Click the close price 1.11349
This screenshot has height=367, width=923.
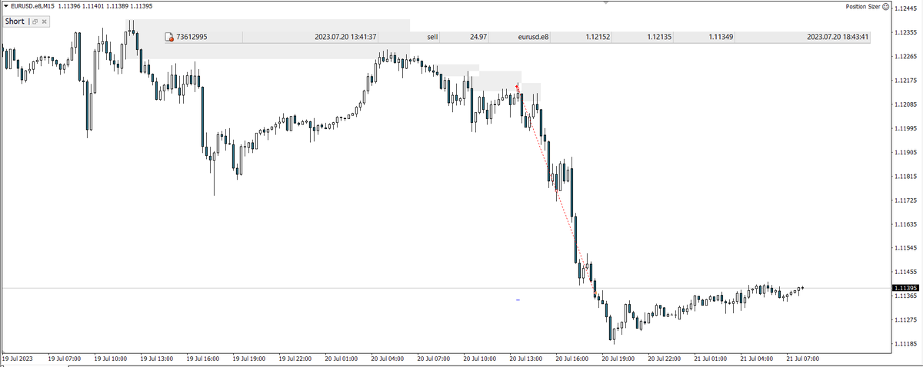[721, 37]
